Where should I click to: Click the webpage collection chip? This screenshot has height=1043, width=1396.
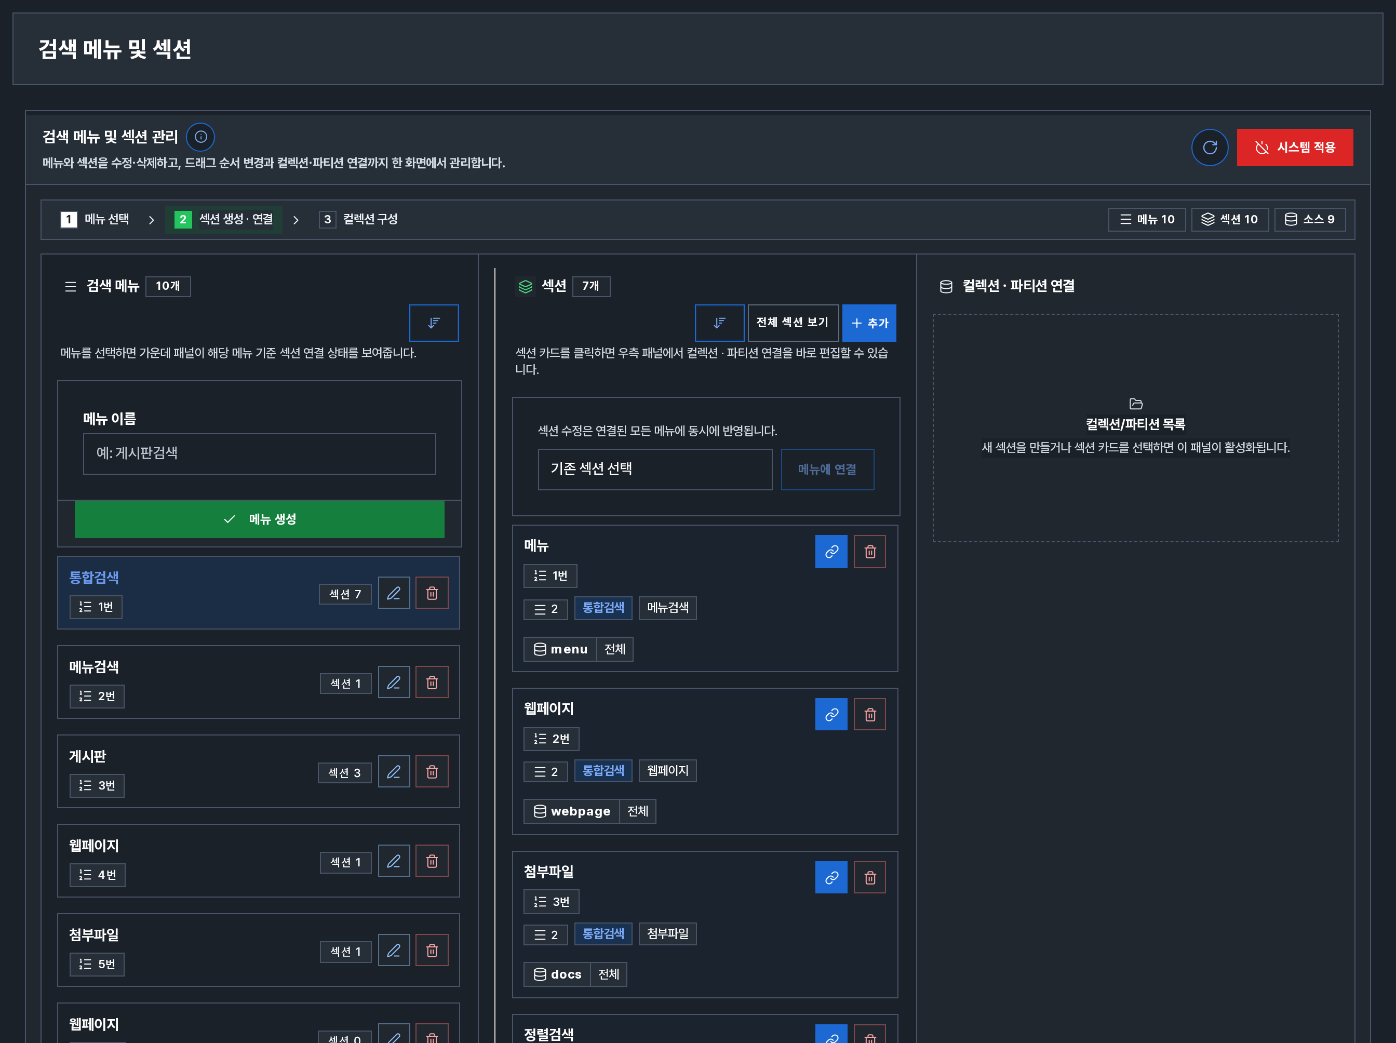tap(589, 811)
